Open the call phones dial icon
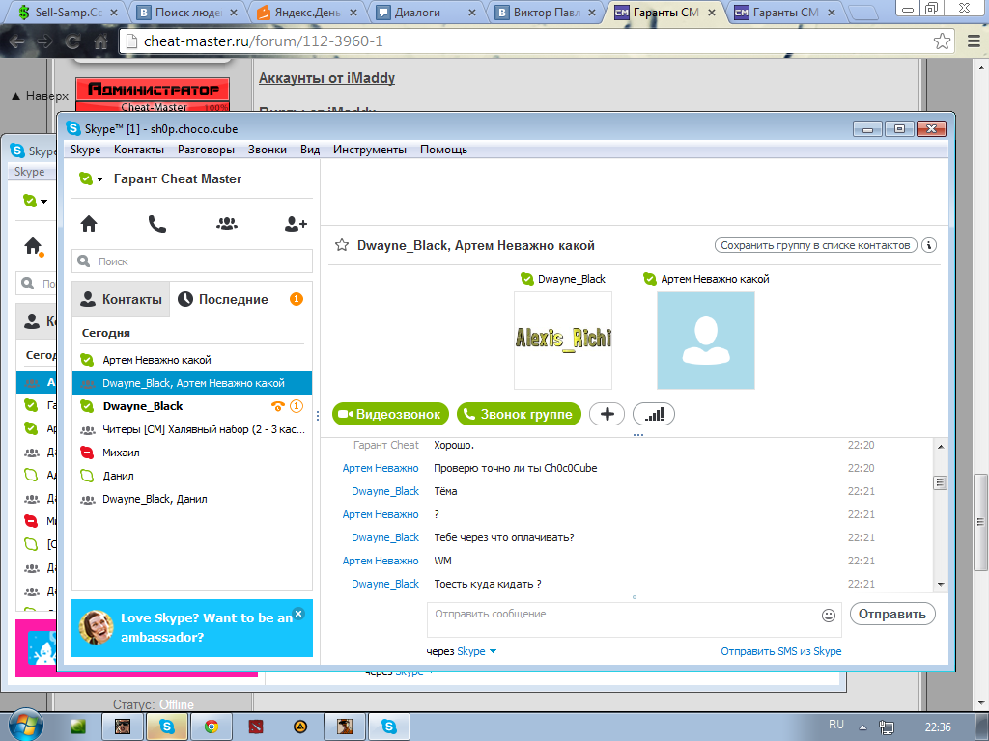 pyautogui.click(x=157, y=224)
